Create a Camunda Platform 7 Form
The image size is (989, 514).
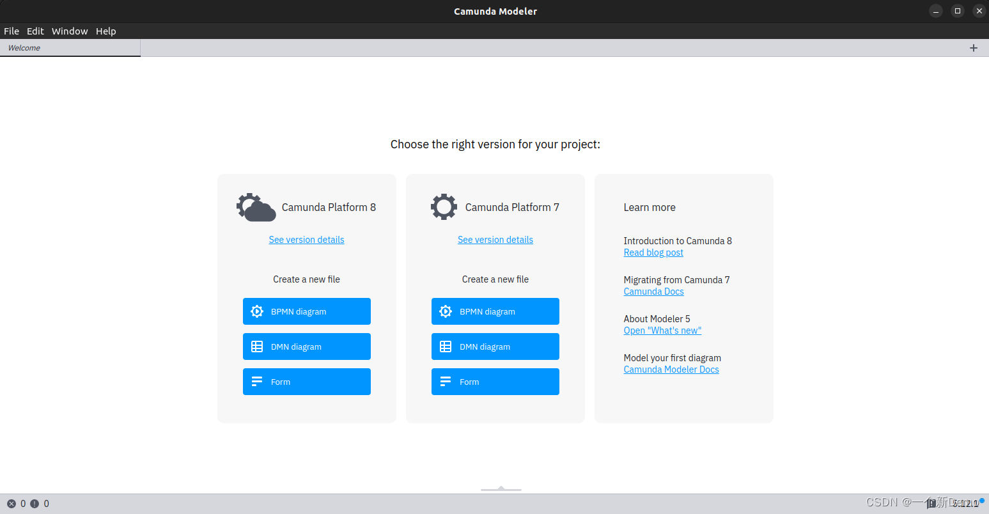click(495, 382)
